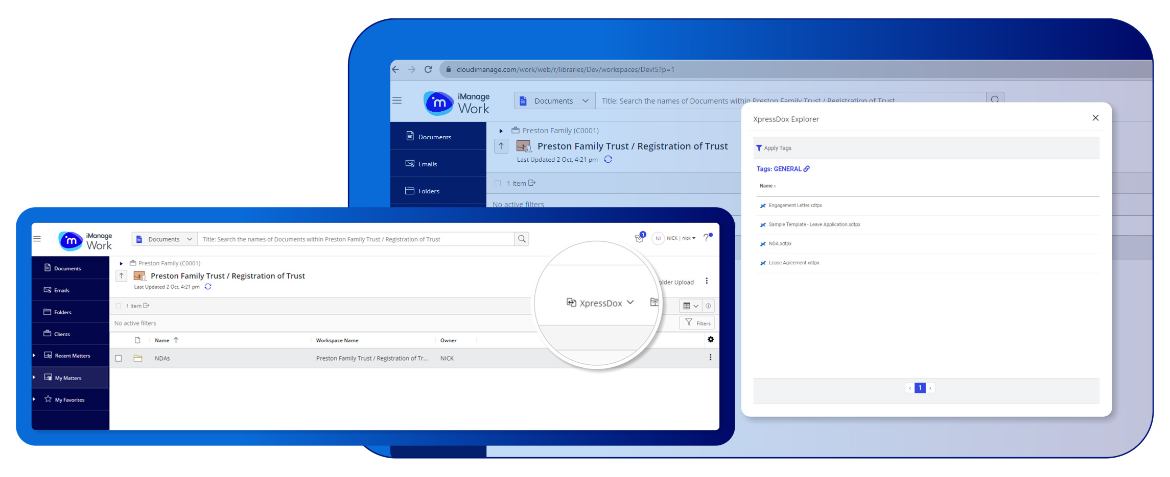
Task: Select Engagement Letter.xdtpx template
Action: click(795, 205)
